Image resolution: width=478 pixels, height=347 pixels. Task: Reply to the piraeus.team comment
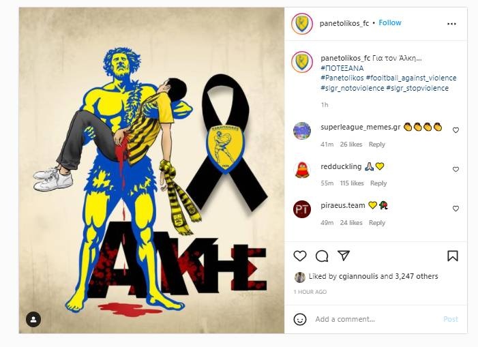tap(377, 223)
